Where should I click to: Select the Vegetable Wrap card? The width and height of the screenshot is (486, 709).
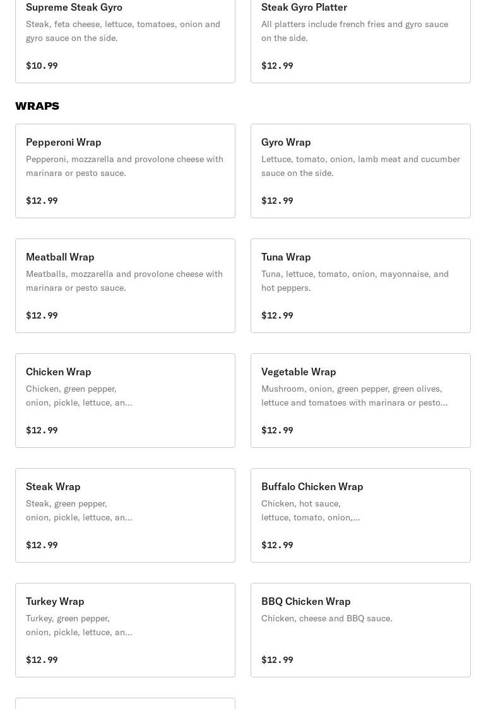tap(360, 401)
